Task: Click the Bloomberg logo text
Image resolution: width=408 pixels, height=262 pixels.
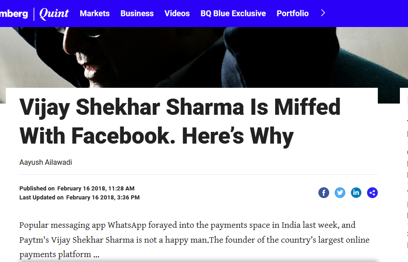Action: (14, 14)
